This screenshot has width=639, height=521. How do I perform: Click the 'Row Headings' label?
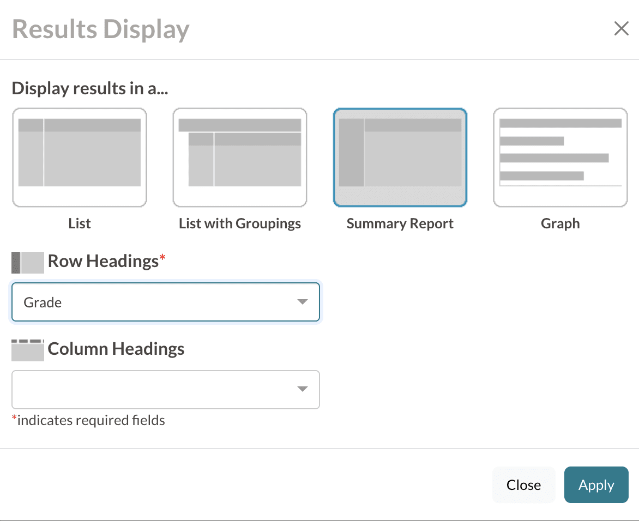(x=104, y=262)
